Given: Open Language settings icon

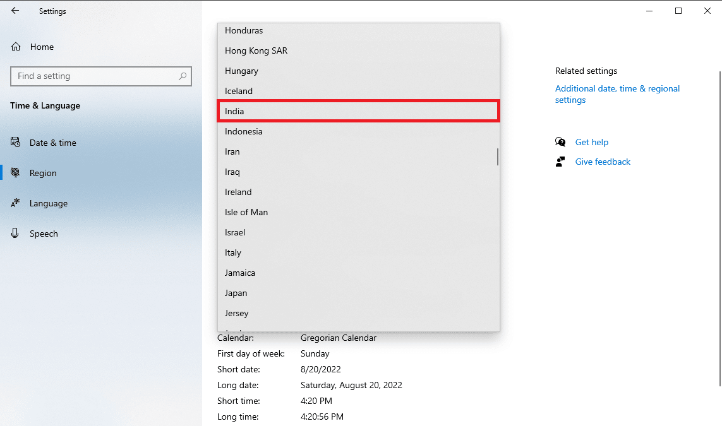Looking at the screenshot, I should click(16, 203).
